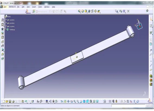The width and height of the screenshot is (154, 111).
Task: Select the Stiffener tool in left toolbar
Action: 2,50
